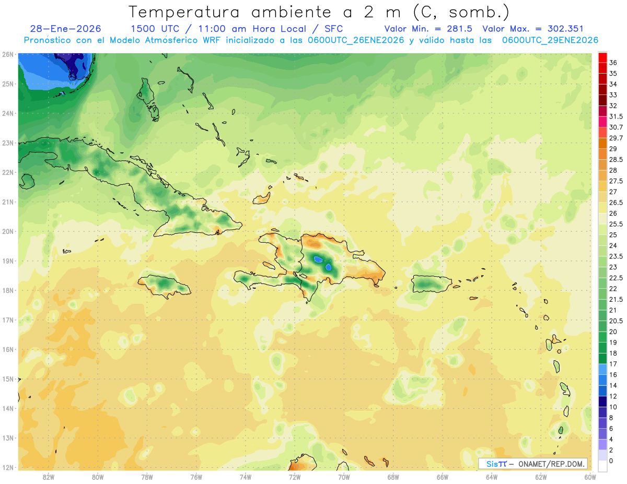This screenshot has width=627, height=484.
Task: Click the legend value '36'
Action: (x=613, y=62)
